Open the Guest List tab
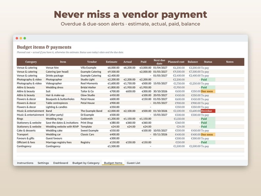Screen dimensions: 261x196 coord(133,163)
